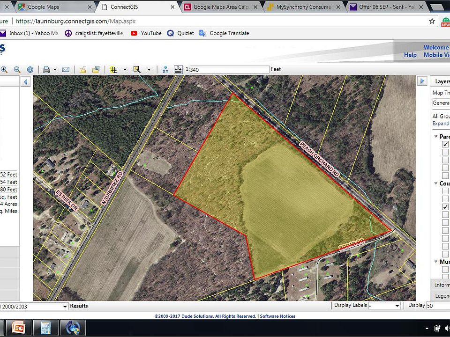Open the Software Notices link
Screen dimensions: 450x337
coord(277,316)
